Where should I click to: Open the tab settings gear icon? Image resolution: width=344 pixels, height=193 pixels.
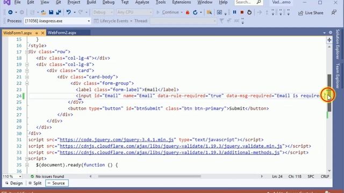click(x=331, y=33)
